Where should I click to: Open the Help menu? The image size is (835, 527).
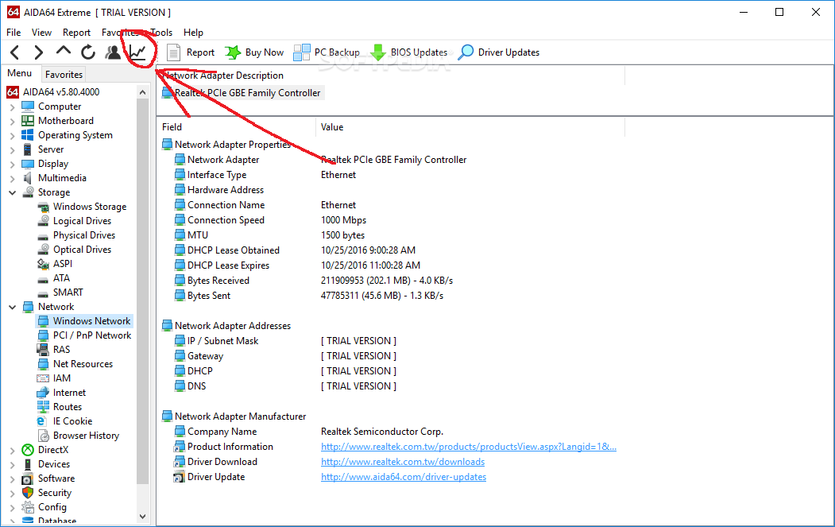point(193,33)
